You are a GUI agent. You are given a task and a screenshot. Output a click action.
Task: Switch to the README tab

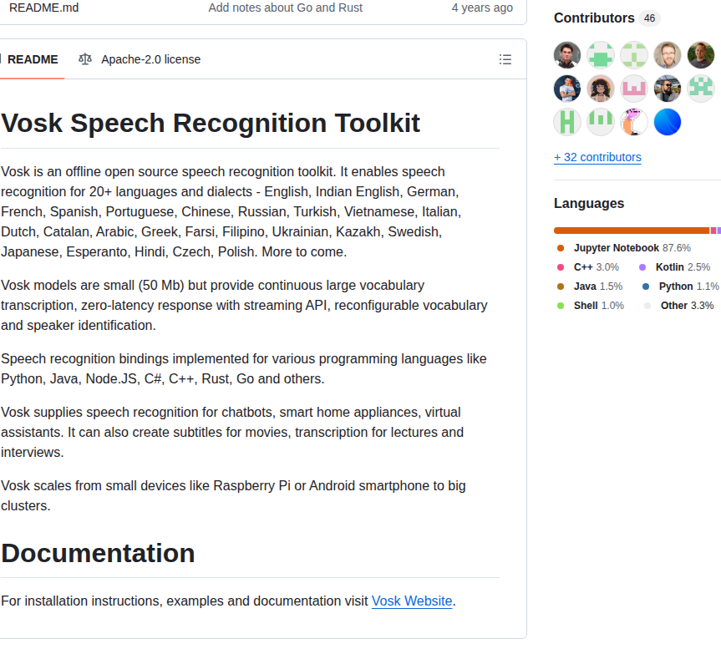point(33,60)
